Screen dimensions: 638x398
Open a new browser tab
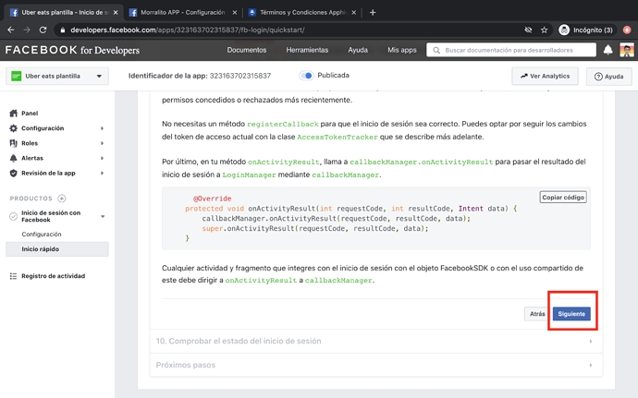(x=373, y=12)
